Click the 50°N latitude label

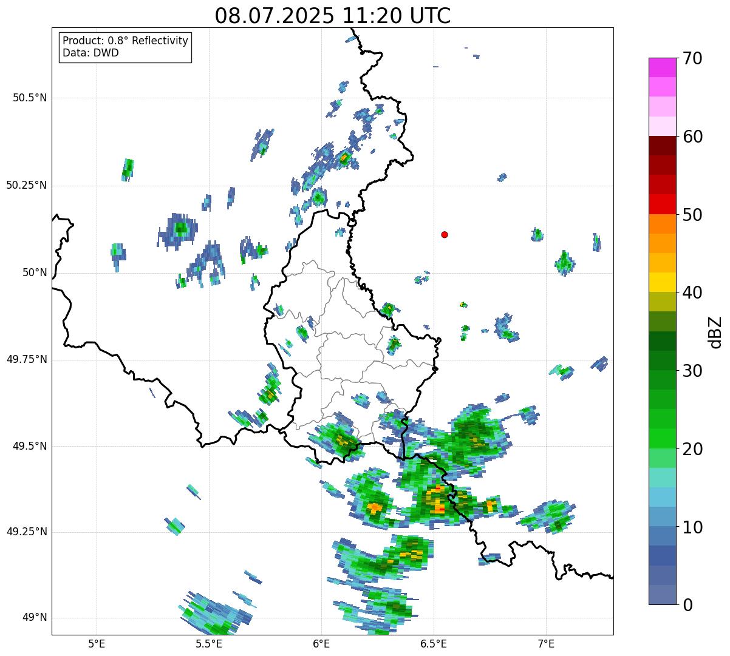pyautogui.click(x=35, y=272)
